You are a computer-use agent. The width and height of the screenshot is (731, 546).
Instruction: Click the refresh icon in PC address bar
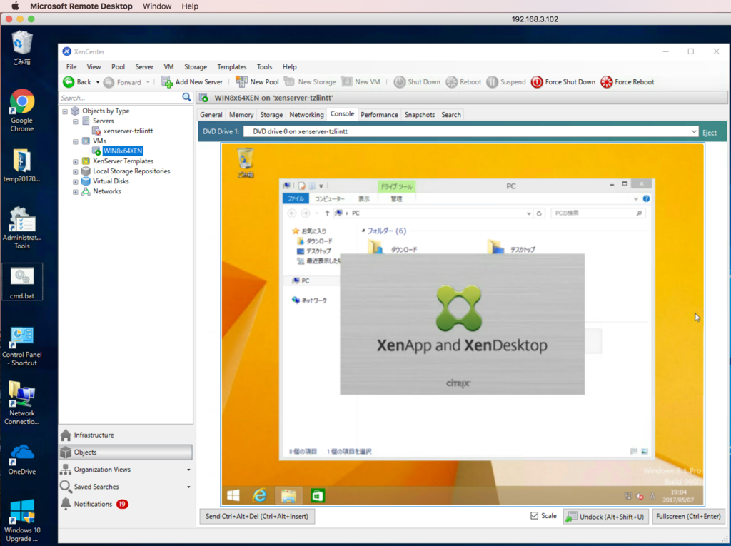pyautogui.click(x=539, y=213)
